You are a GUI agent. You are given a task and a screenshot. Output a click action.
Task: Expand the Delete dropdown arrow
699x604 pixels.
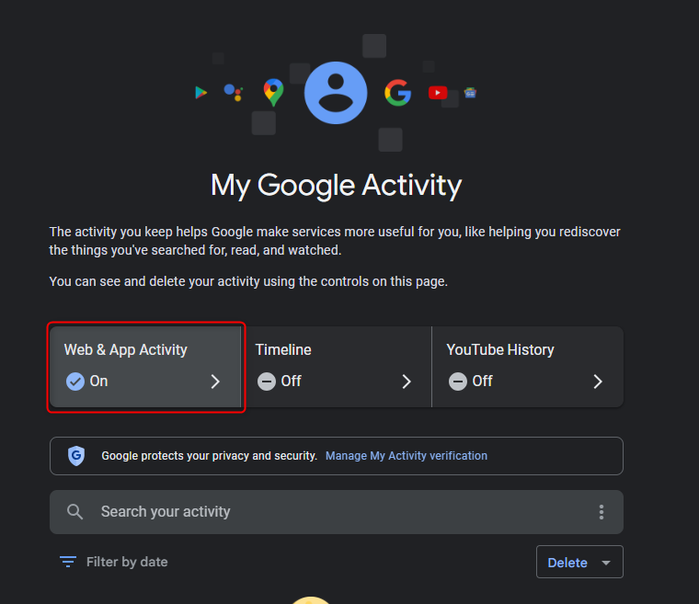click(x=606, y=563)
